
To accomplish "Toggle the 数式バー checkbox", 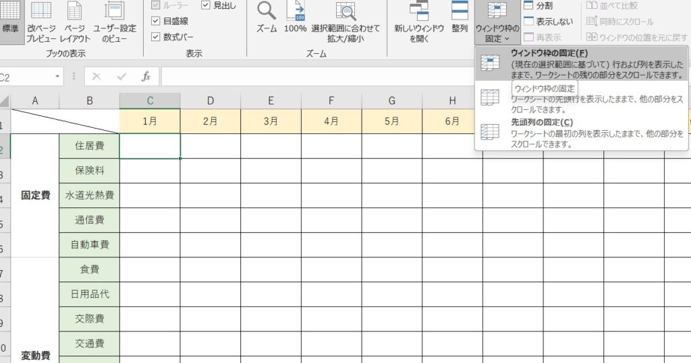I will coord(156,37).
